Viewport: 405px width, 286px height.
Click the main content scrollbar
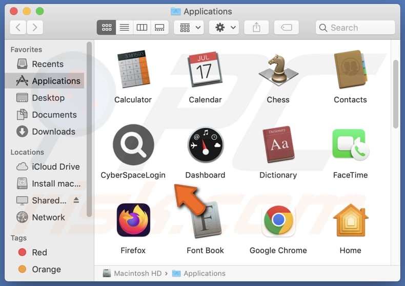(395, 94)
